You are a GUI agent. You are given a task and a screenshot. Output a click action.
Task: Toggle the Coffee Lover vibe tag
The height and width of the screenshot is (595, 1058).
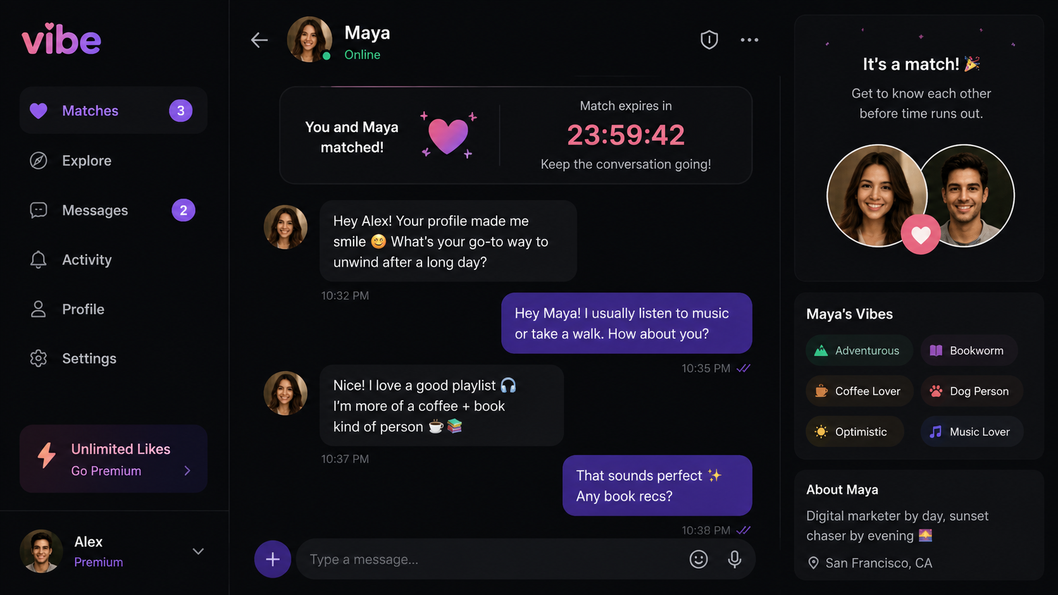(x=859, y=391)
